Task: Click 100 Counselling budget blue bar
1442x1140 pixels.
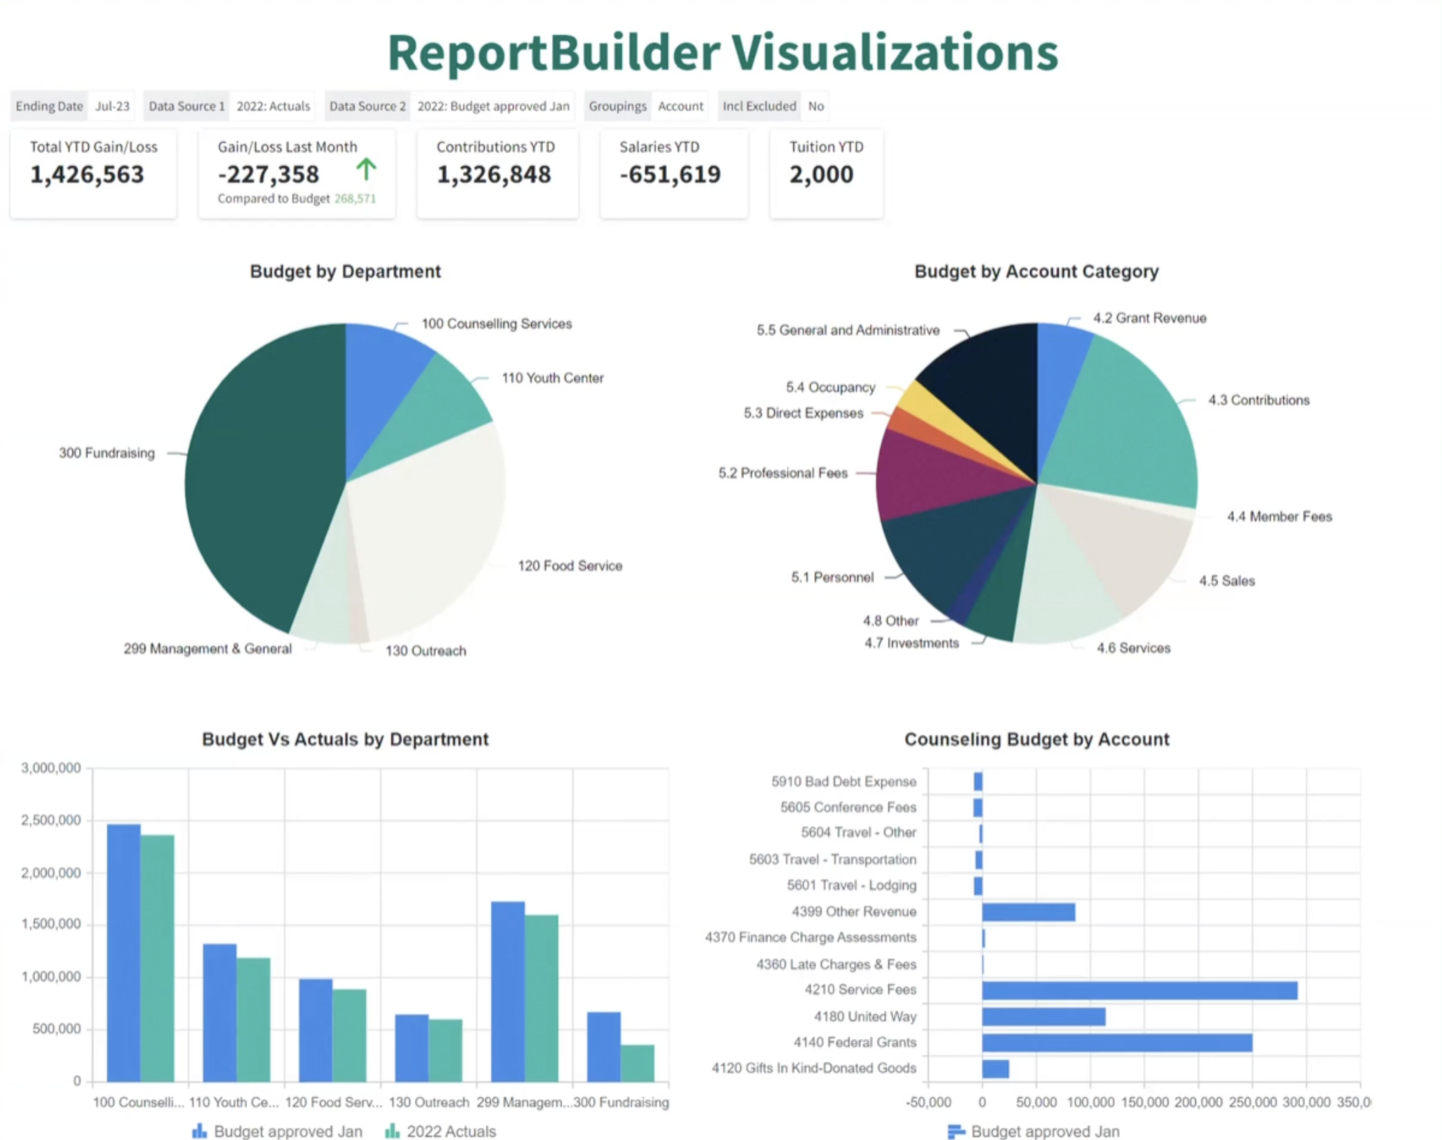Action: [124, 952]
